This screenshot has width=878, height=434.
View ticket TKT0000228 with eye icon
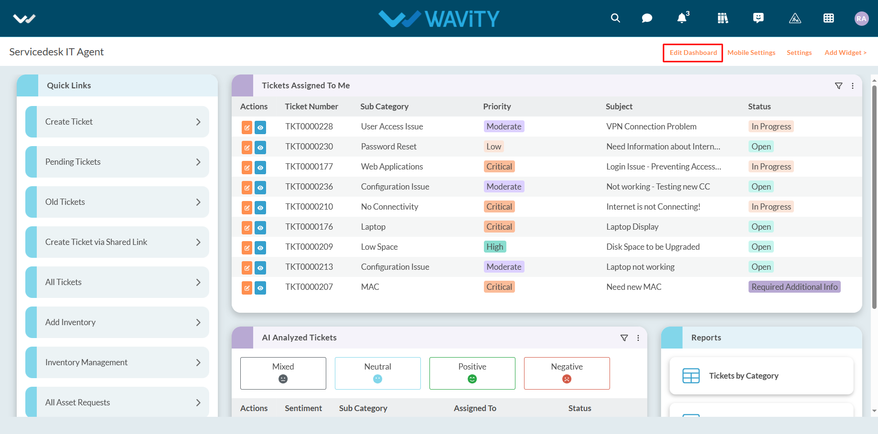click(260, 127)
